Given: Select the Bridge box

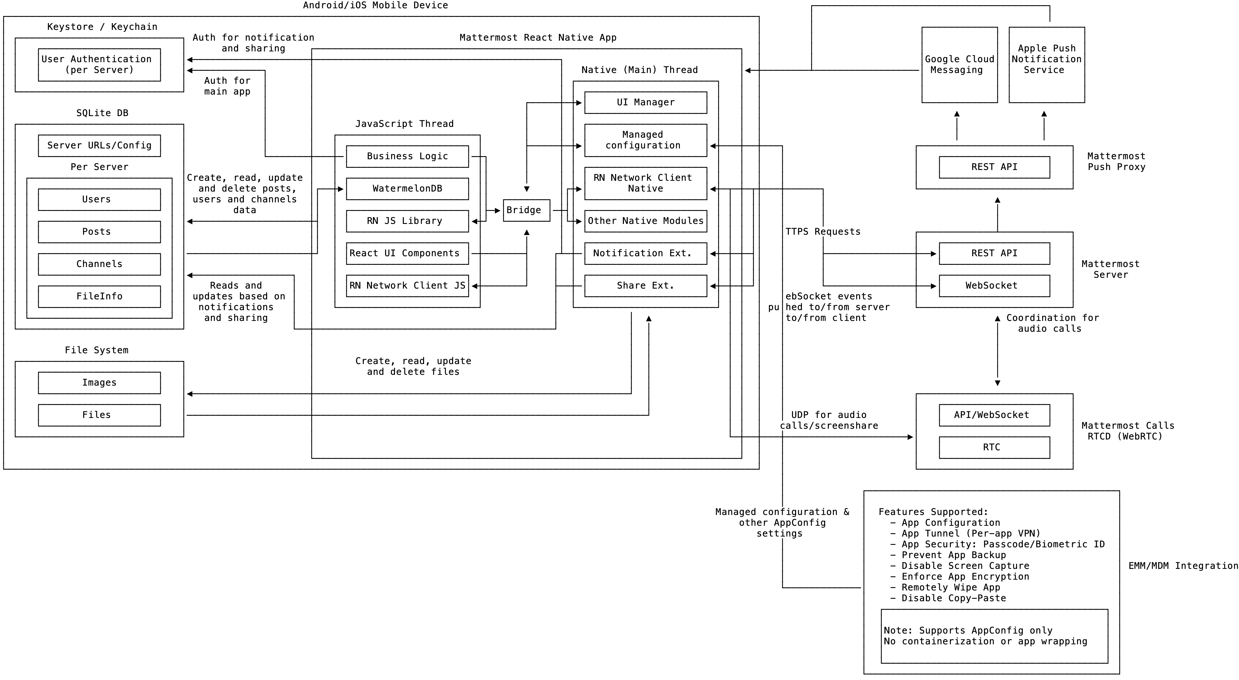Looking at the screenshot, I should (527, 210).
